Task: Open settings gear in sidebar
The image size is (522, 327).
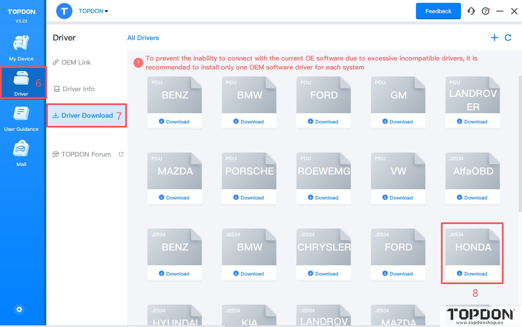Action: 19,309
